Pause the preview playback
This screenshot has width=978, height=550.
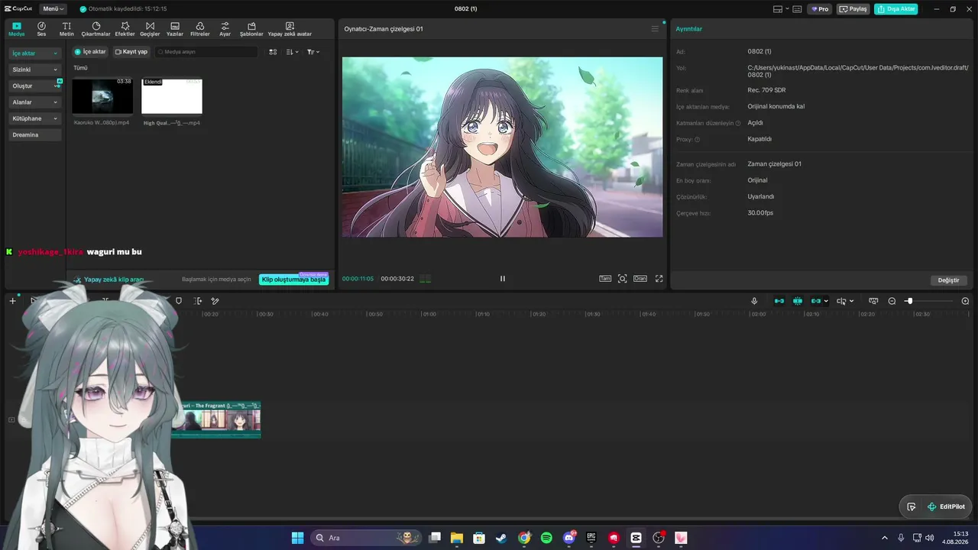click(503, 279)
